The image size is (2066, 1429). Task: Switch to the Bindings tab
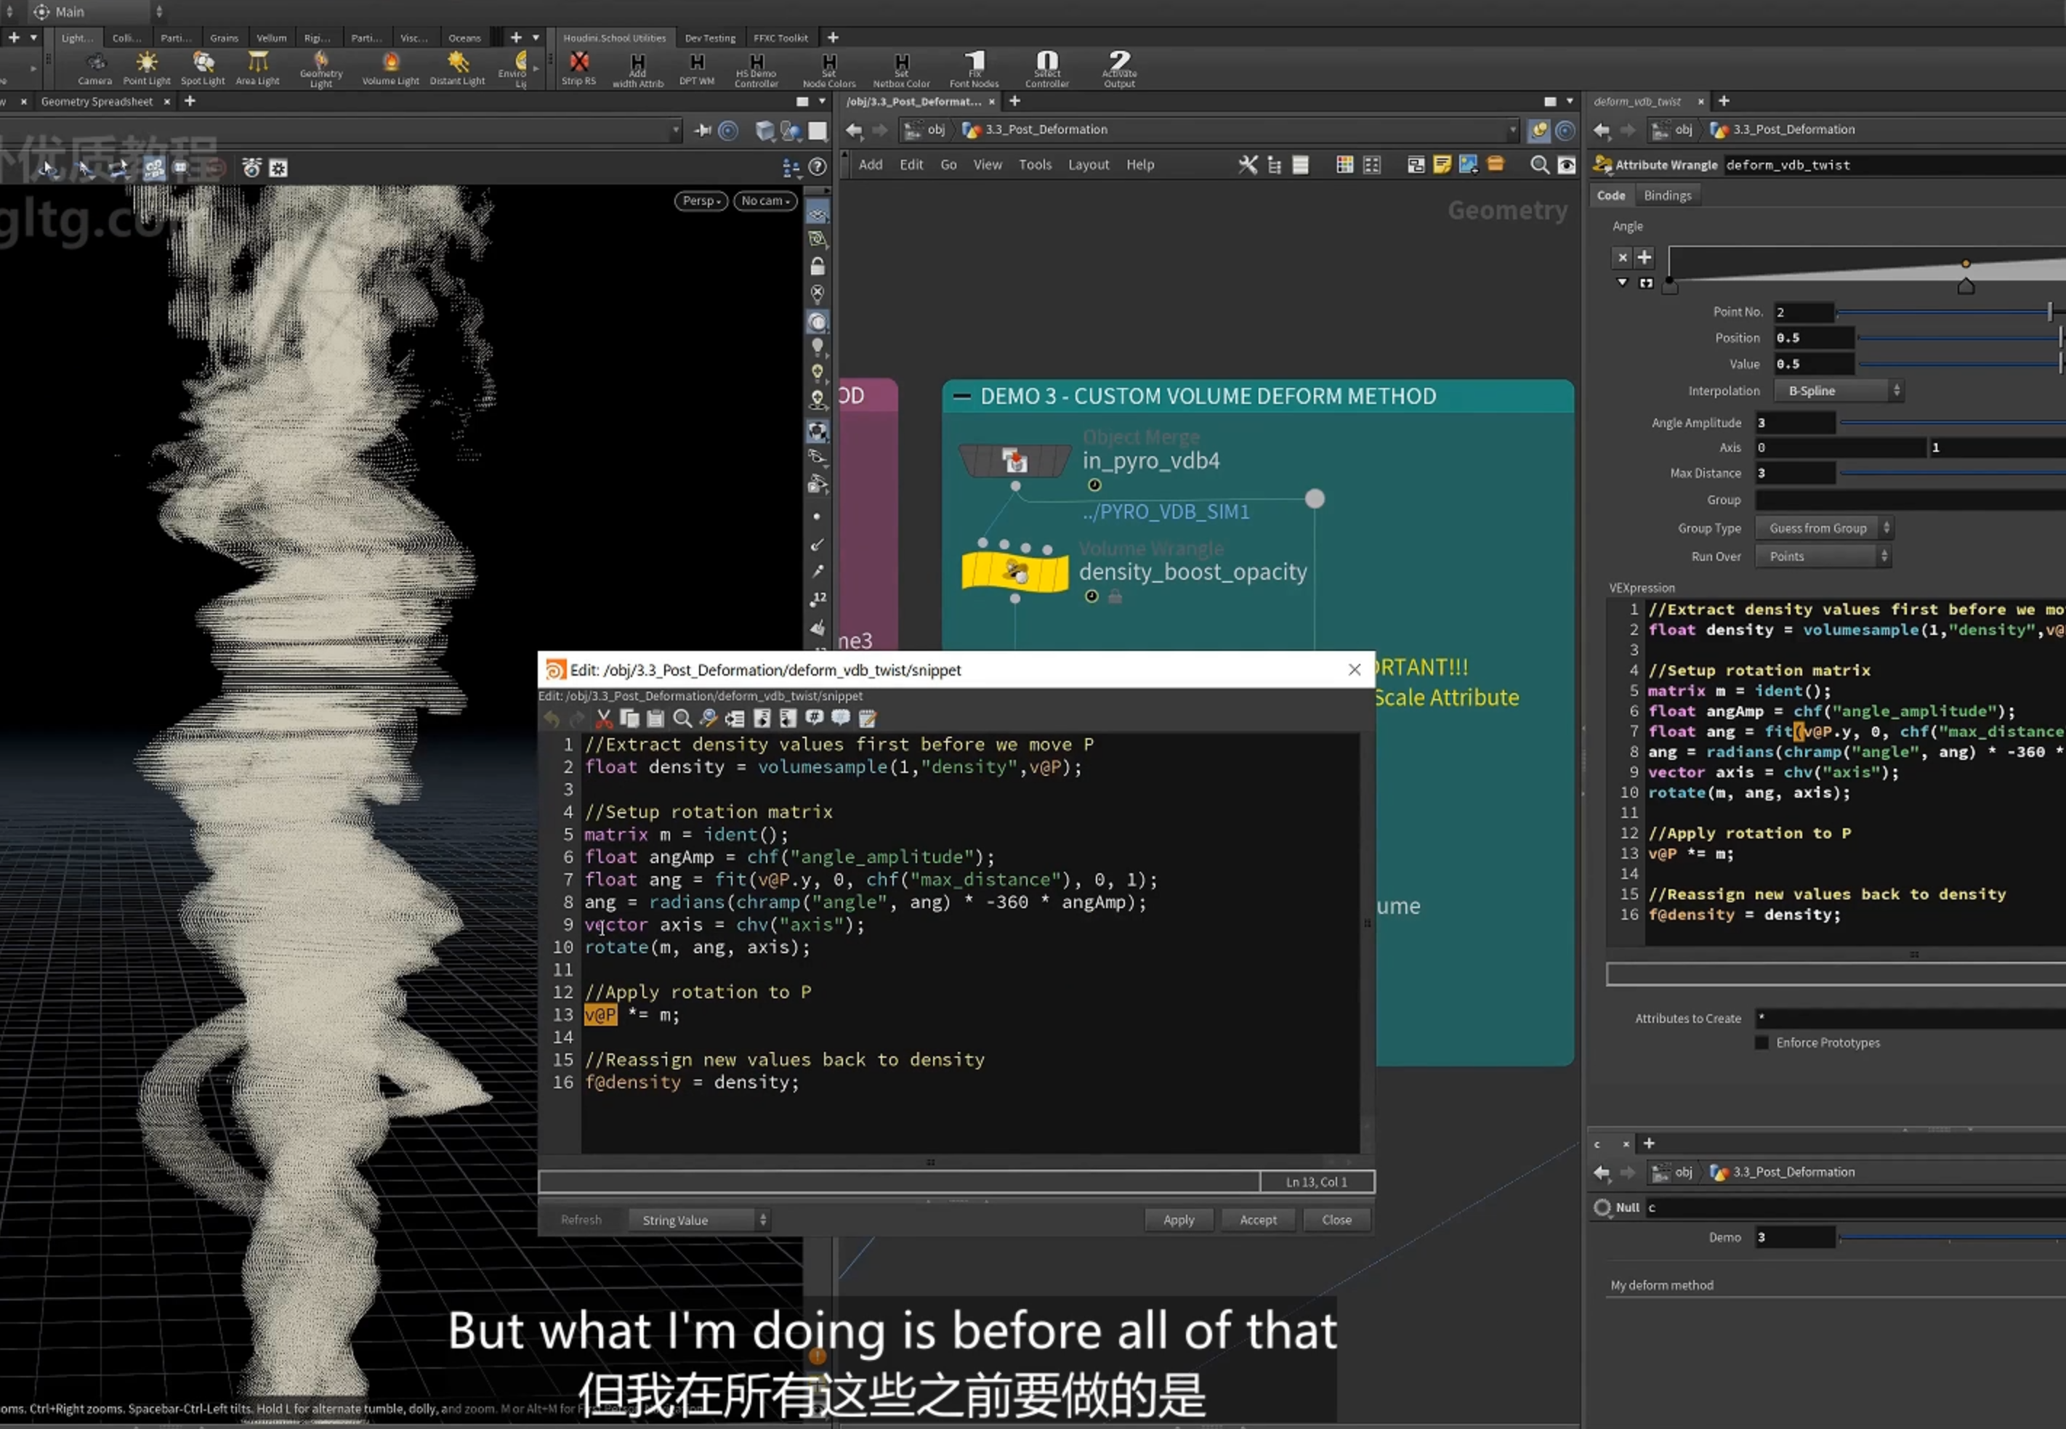point(1668,195)
